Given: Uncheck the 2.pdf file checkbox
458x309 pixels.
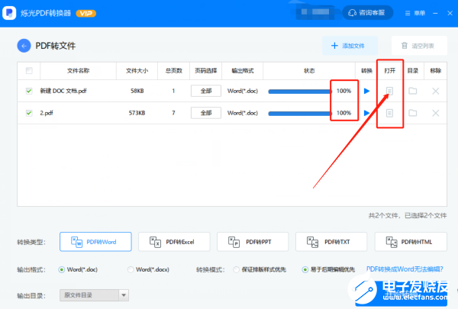Looking at the screenshot, I should [29, 113].
